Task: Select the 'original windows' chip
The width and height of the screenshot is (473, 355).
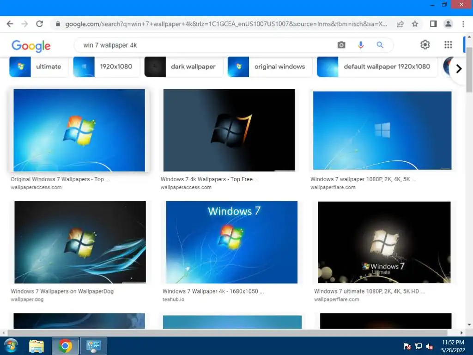Action: click(270, 67)
